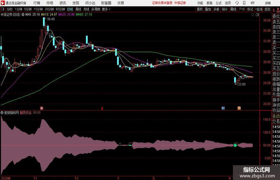Open the 公式 menu
The width and height of the screenshot is (280, 180).
[x=218, y=3]
